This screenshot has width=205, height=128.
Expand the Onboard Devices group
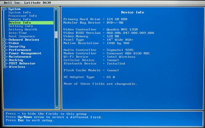(4, 40)
